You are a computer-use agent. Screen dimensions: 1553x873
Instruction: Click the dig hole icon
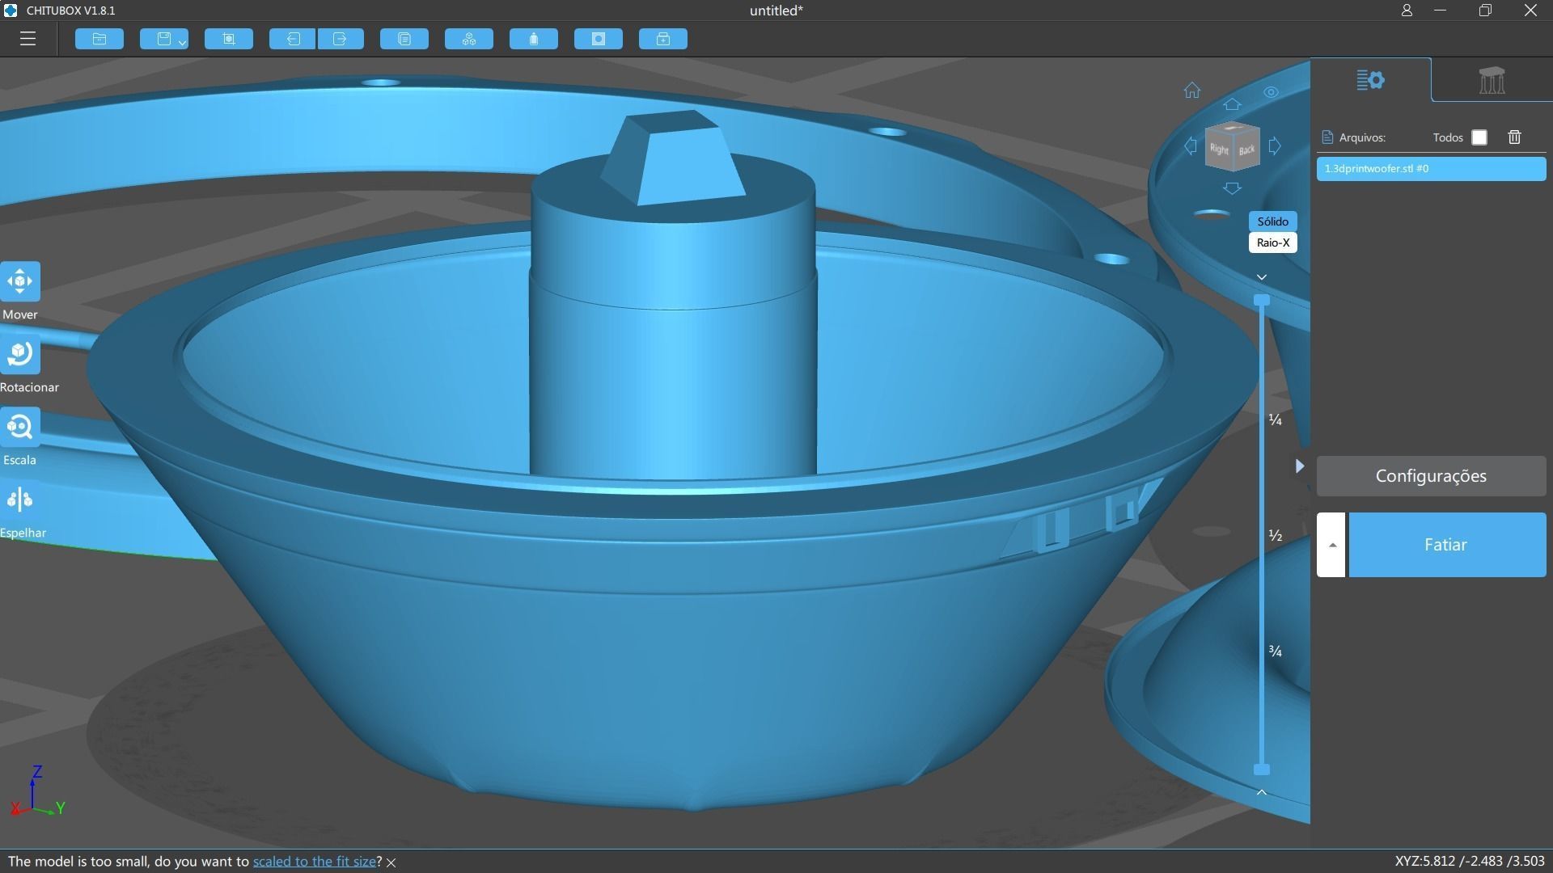599,39
